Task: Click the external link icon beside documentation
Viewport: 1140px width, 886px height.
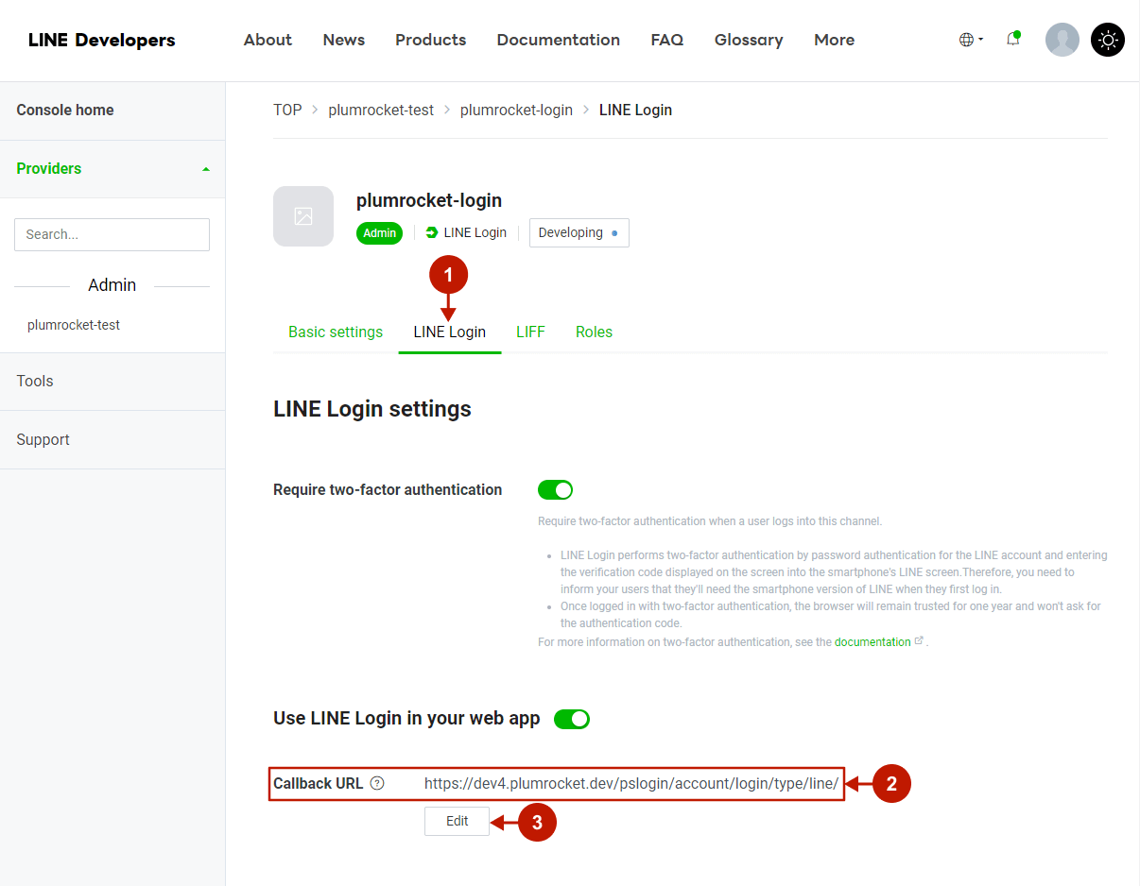Action: pos(919,640)
